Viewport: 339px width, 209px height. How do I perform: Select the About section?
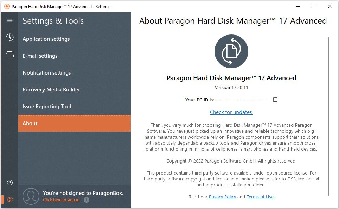30,123
